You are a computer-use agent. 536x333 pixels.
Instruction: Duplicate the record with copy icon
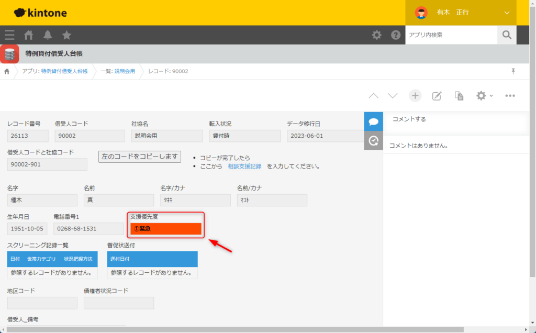pyautogui.click(x=459, y=96)
